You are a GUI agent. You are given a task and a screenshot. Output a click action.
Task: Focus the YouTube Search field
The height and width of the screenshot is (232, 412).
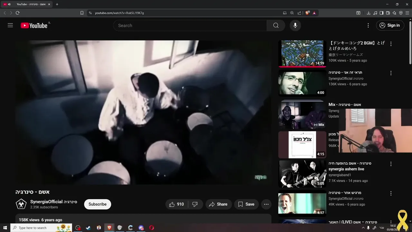(190, 25)
